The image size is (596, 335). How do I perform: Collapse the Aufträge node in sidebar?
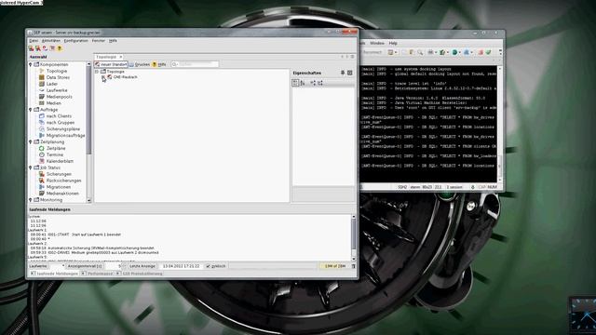tap(31, 110)
